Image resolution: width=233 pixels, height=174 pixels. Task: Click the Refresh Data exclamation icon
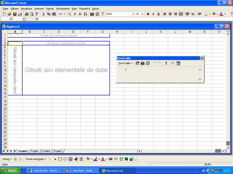(x=166, y=63)
